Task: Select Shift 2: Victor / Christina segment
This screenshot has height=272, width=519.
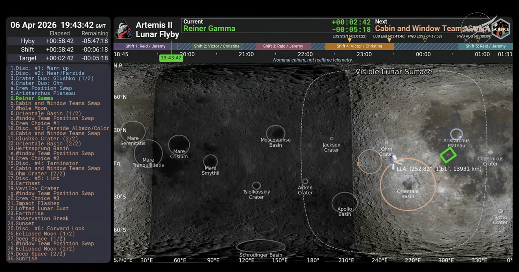Action: 216,46
